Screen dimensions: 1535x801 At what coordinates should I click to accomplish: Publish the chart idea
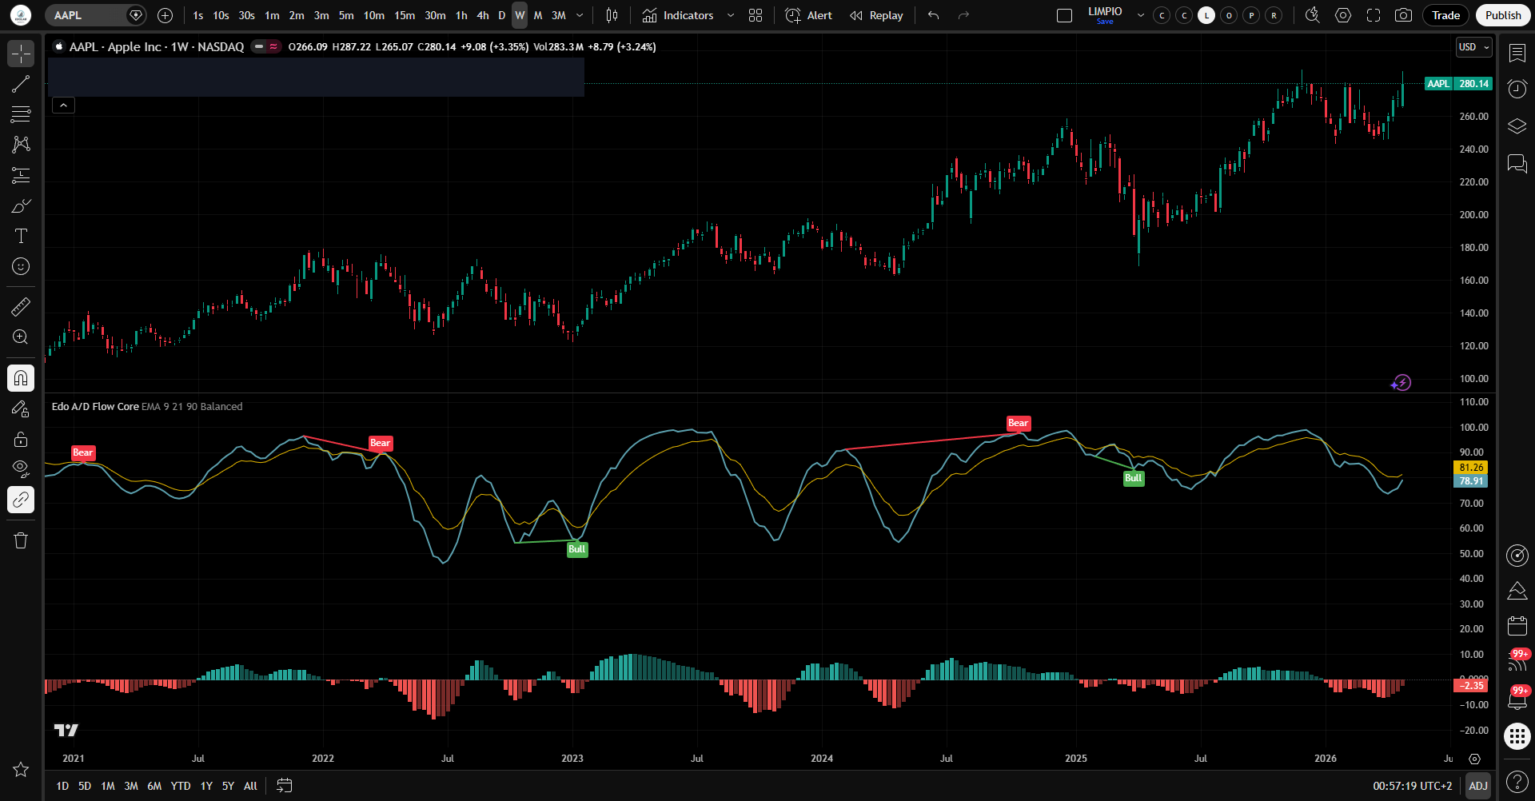(x=1503, y=15)
